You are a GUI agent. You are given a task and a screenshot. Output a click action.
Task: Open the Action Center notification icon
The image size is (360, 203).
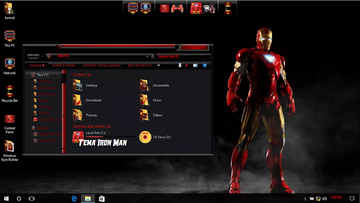click(352, 198)
